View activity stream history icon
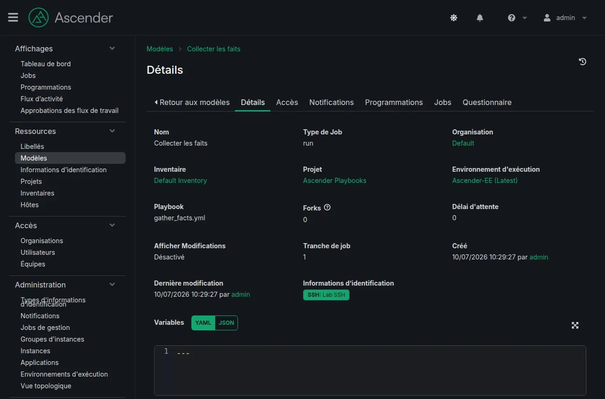The width and height of the screenshot is (605, 399). coord(583,62)
